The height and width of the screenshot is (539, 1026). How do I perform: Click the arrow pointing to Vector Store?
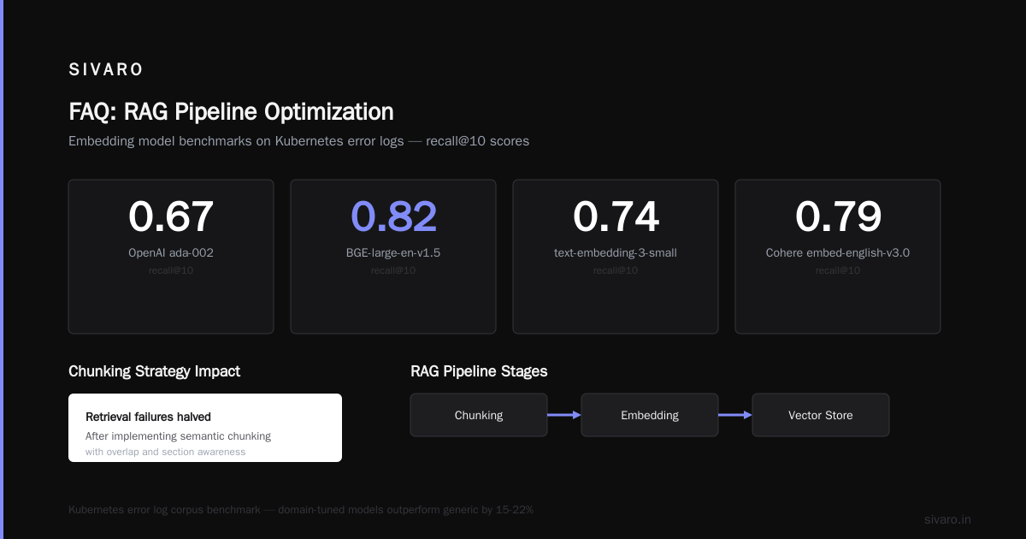pos(735,415)
